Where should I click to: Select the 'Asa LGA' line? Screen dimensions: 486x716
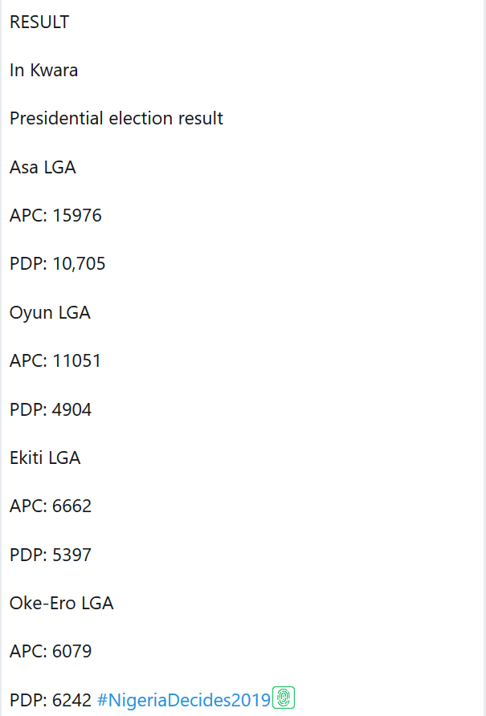tap(43, 167)
